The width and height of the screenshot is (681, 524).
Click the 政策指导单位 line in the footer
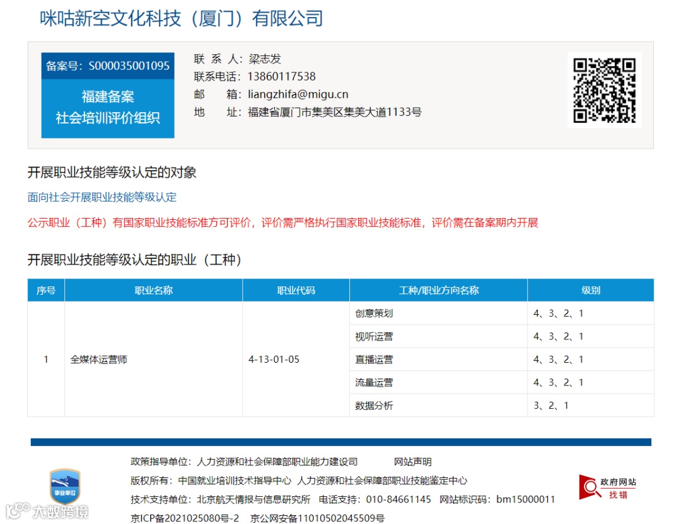(244, 462)
